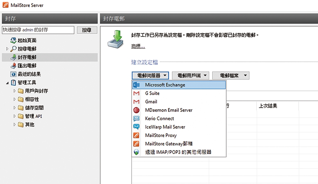318x184 pixels.
Task: Click the IceWarp Mail Server icon
Action: tap(136, 127)
